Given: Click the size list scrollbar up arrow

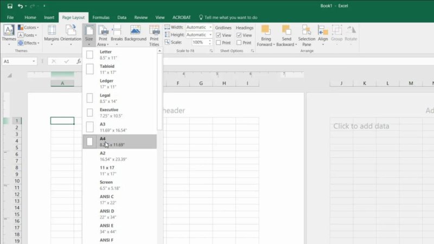Looking at the screenshot, I should tap(159, 51).
